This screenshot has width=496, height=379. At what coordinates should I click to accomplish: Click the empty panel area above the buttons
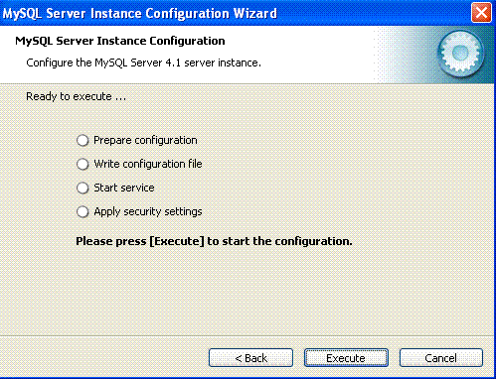tap(248, 291)
